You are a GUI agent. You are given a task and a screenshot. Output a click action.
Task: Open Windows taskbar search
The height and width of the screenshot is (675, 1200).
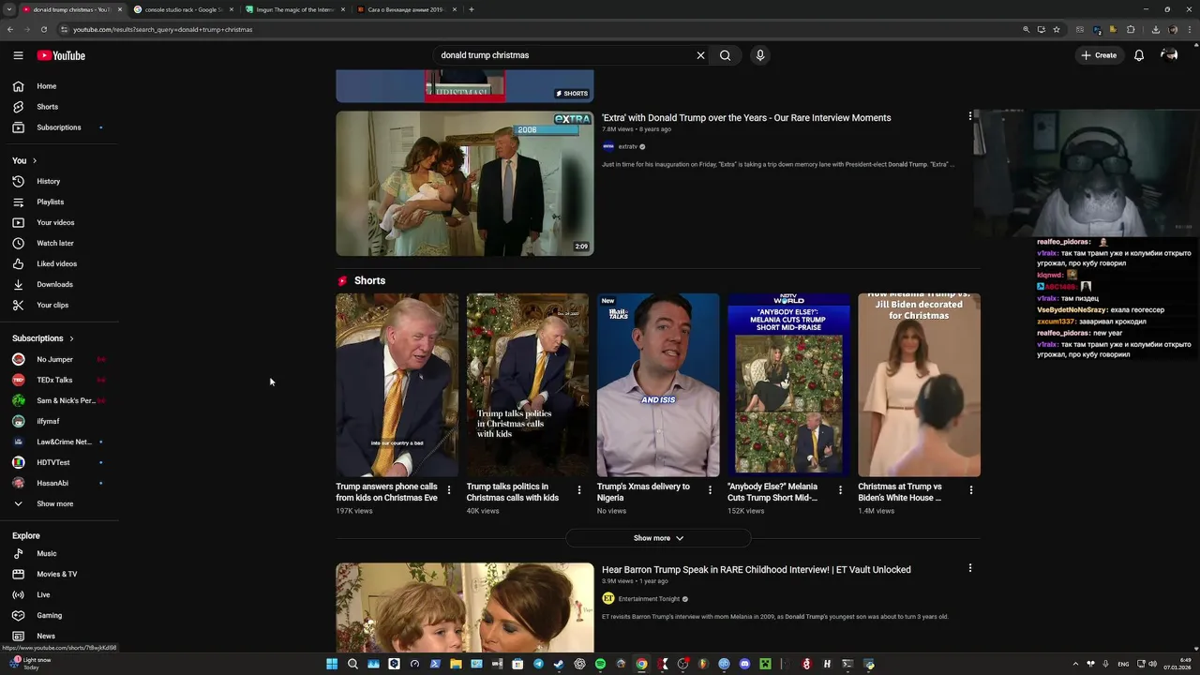pos(352,664)
